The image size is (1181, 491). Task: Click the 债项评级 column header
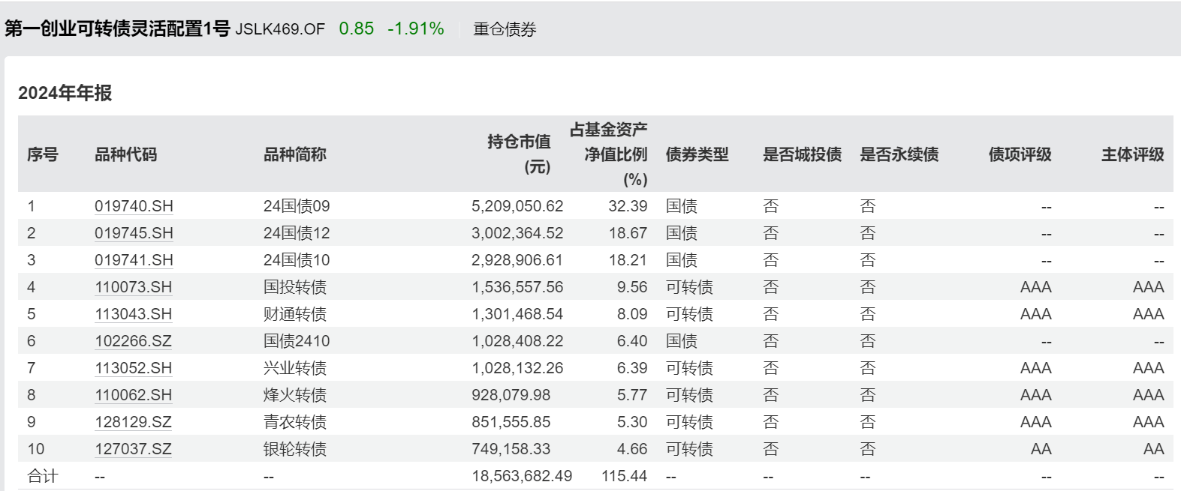(1020, 154)
